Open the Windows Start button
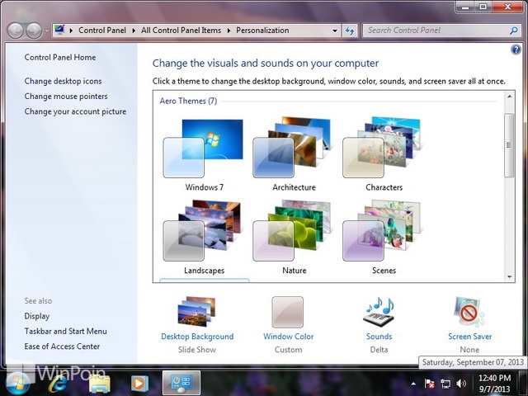 [16, 383]
